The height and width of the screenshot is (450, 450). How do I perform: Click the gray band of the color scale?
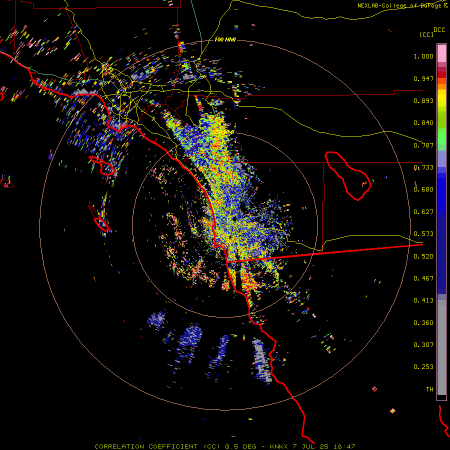click(441, 347)
